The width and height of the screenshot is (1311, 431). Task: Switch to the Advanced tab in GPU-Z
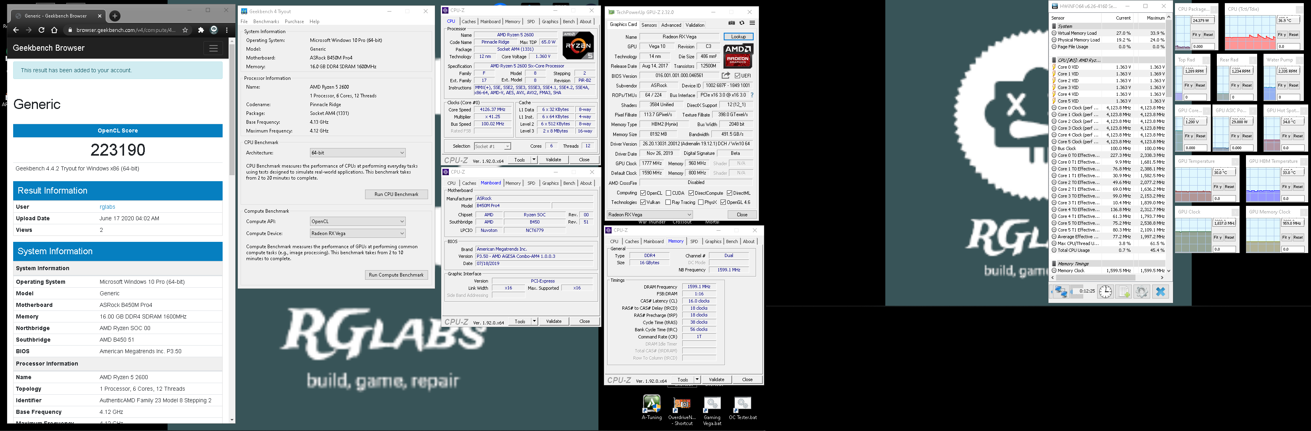[671, 25]
